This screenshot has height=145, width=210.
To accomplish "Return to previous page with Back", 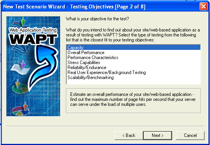I will (x=129, y=135).
